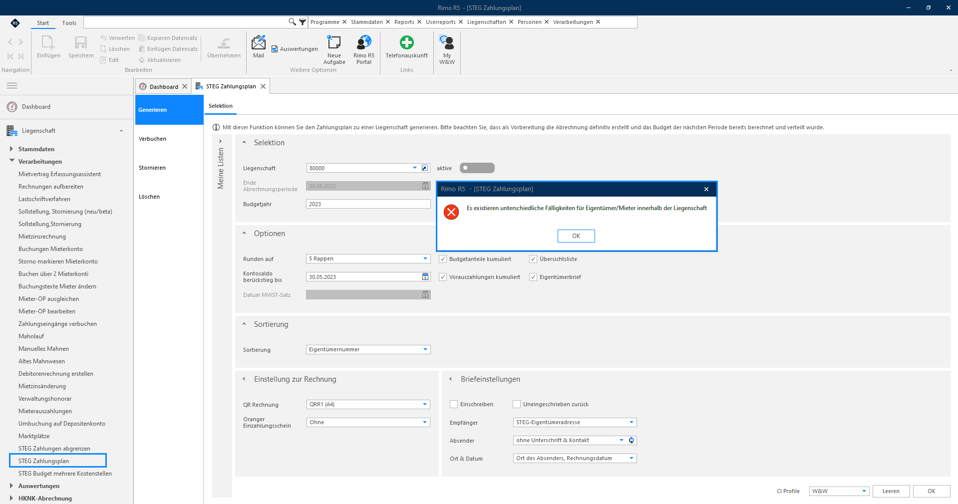Open calendar for Kontosaldo berücksichtigt bis
This screenshot has width=958, height=504.
425,277
